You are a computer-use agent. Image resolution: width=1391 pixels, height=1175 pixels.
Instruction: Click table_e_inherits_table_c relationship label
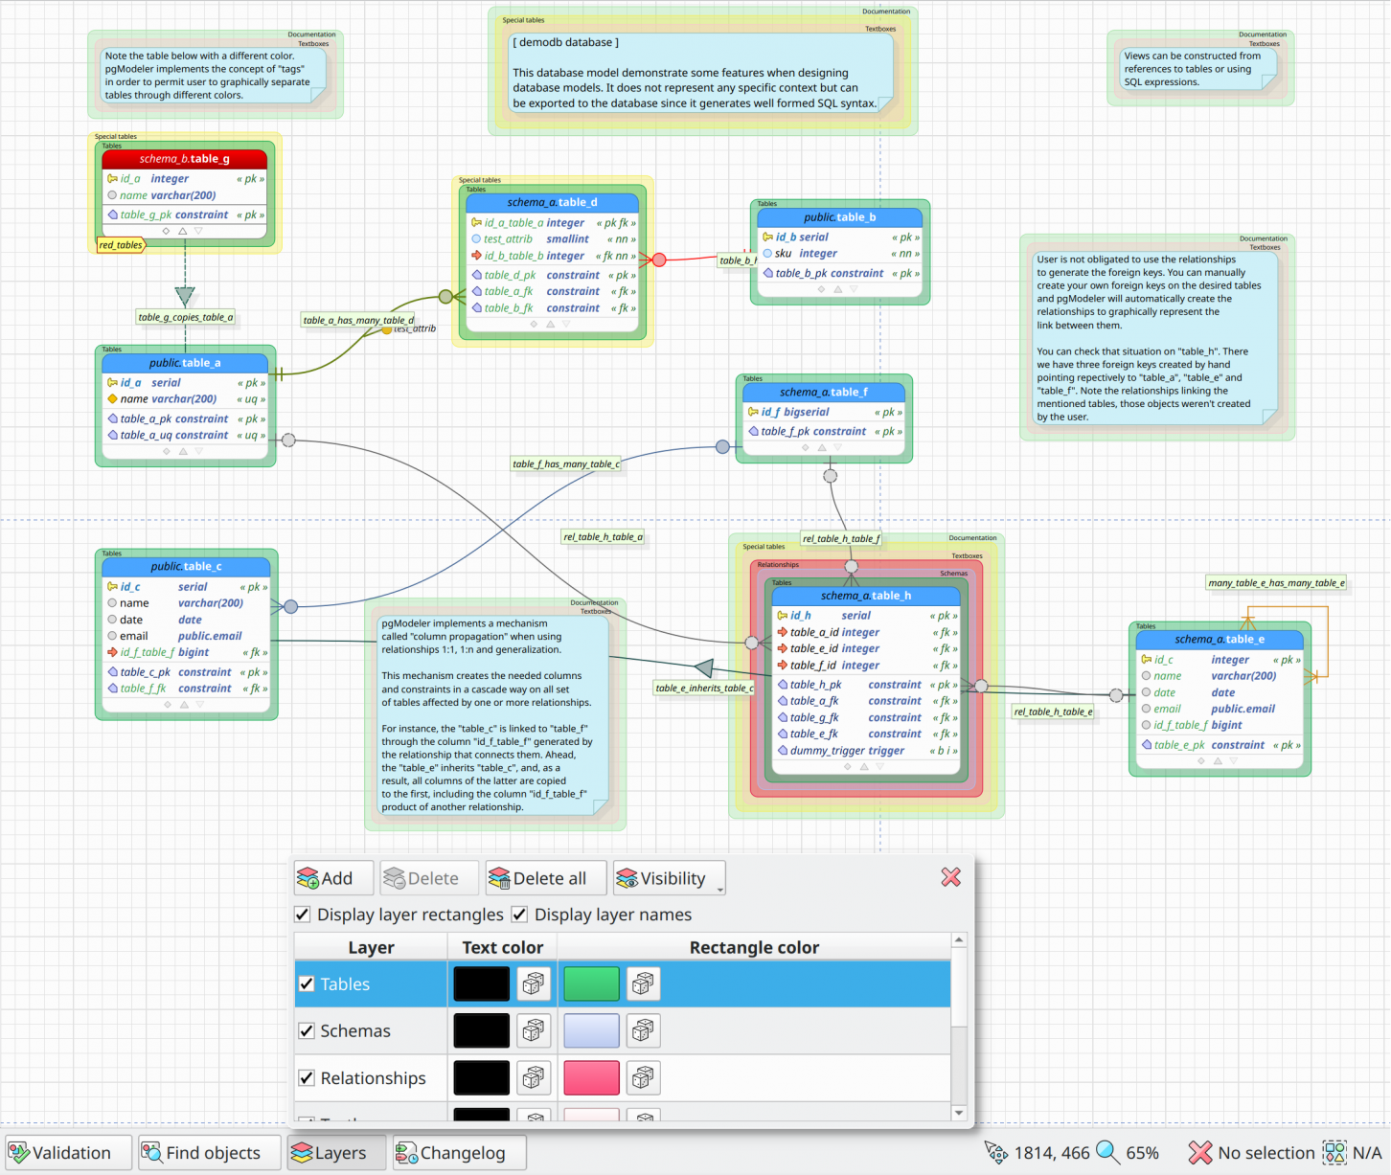click(704, 688)
